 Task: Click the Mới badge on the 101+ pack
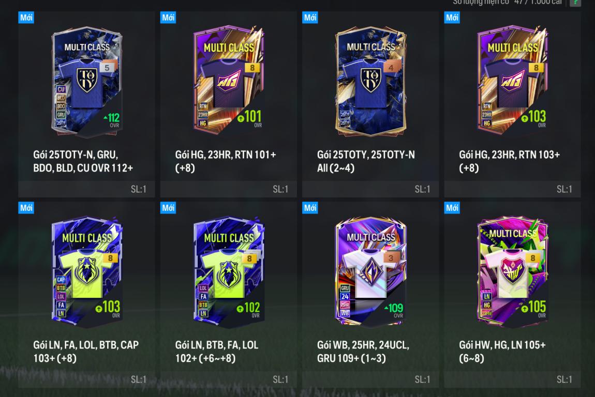(168, 18)
